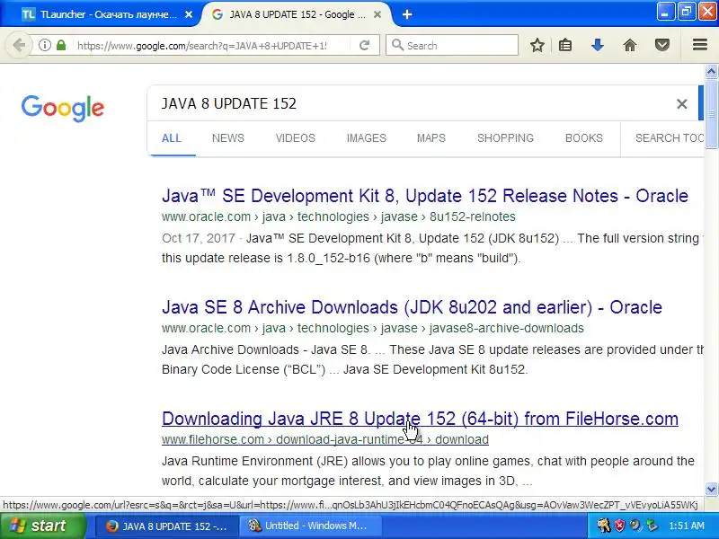Clear the Google search query with X
Viewport: 719px width, 539px height.
tap(682, 104)
